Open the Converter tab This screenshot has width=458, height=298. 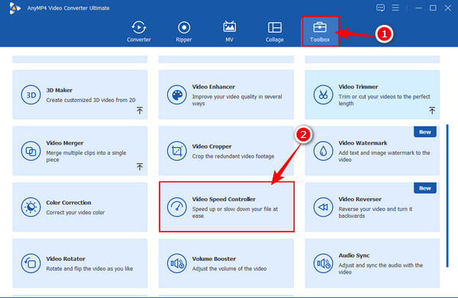pos(139,31)
